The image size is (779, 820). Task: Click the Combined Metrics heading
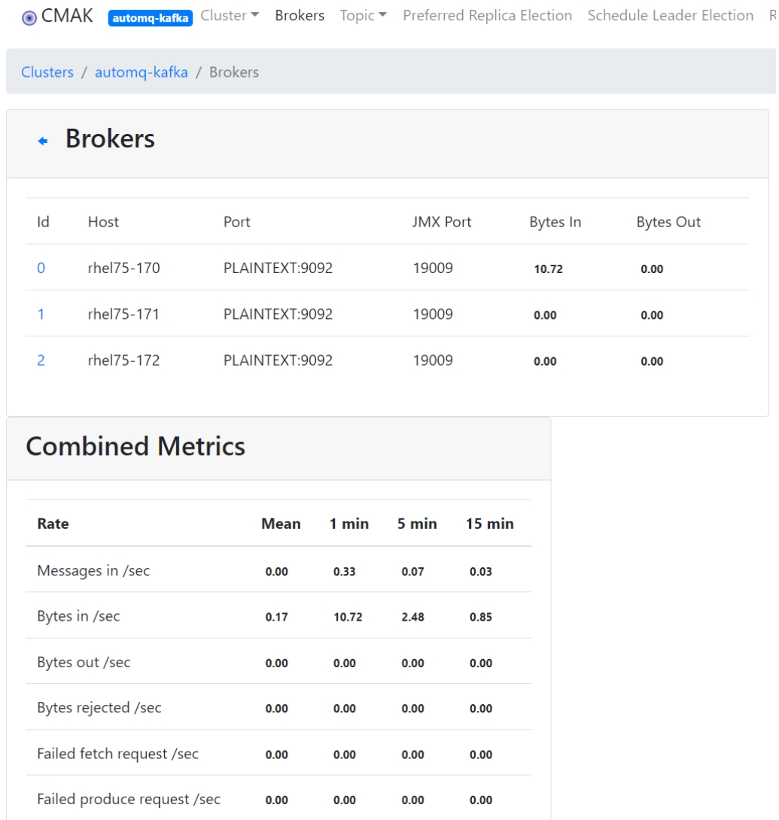pos(135,446)
